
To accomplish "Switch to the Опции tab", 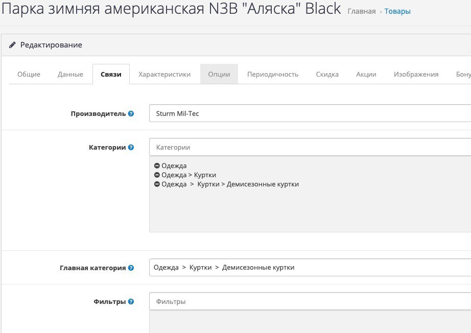I will tap(219, 74).
